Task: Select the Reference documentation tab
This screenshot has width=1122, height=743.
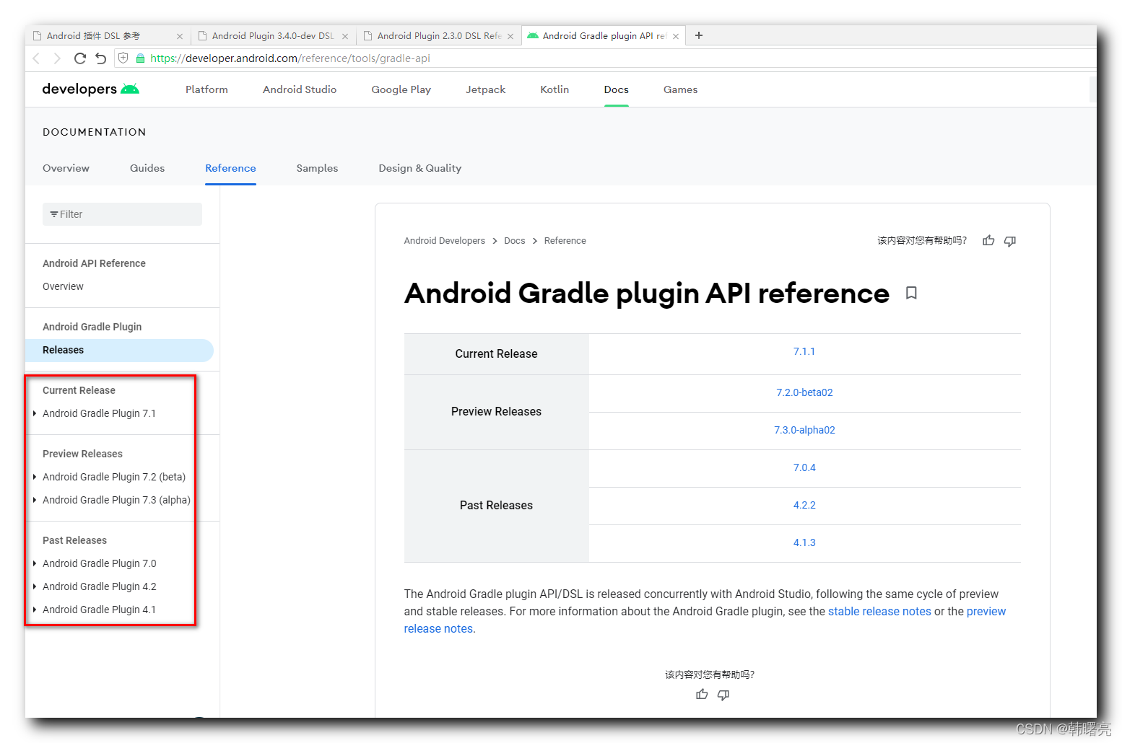Action: click(x=230, y=168)
